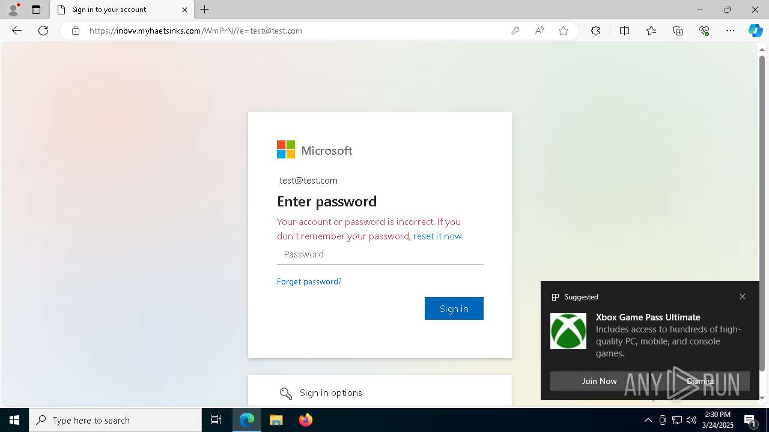Screen dimensions: 769x432
Task: Open the Copilot sidebar icon
Action: tap(755, 31)
